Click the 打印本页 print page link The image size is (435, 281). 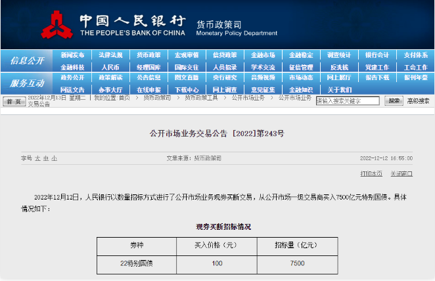click(x=371, y=174)
